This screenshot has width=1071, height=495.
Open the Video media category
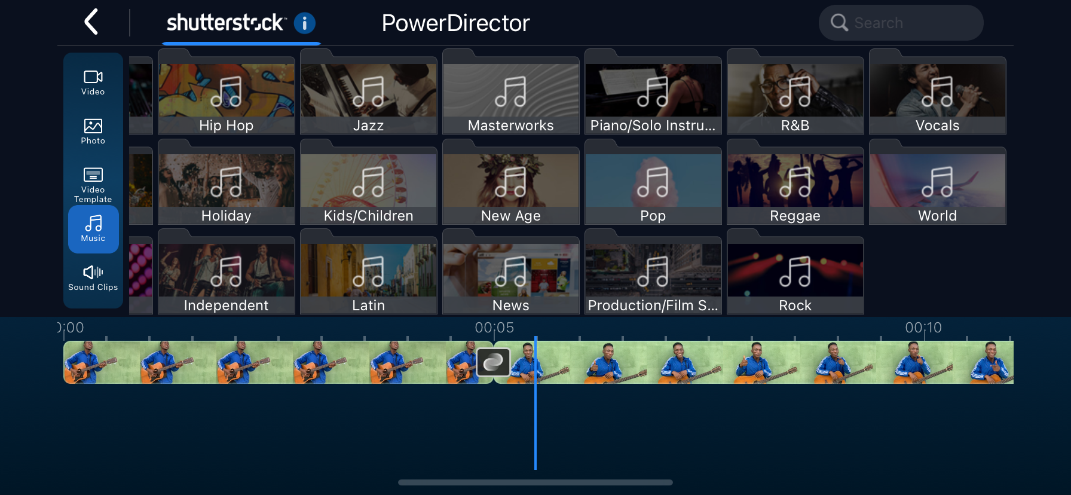[x=93, y=82]
